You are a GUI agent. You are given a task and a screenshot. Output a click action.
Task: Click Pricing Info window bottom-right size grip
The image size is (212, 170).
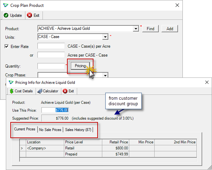point(209,167)
